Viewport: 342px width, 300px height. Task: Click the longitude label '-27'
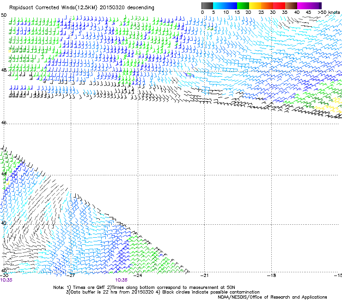tap(71, 276)
